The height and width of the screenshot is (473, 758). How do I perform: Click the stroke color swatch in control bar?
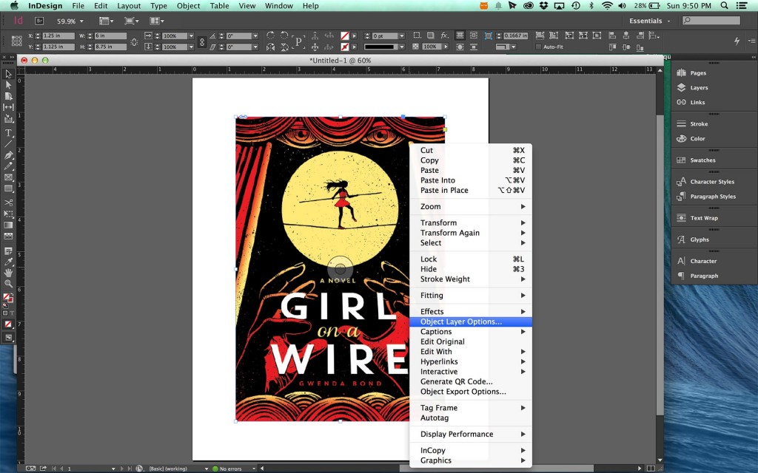[345, 47]
